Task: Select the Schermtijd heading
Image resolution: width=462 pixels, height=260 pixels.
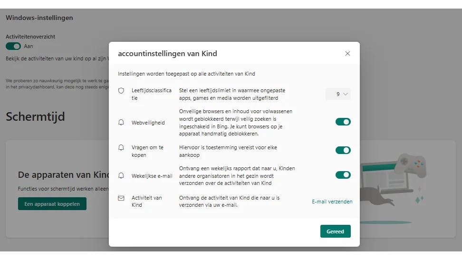Action: coord(35,116)
